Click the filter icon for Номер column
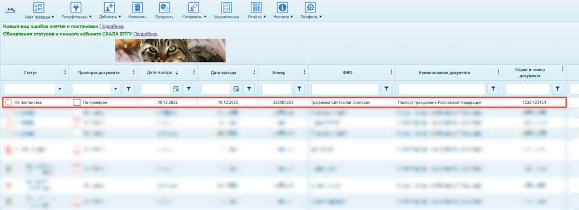Image resolution: width=579 pixels, height=210 pixels. coord(300,89)
